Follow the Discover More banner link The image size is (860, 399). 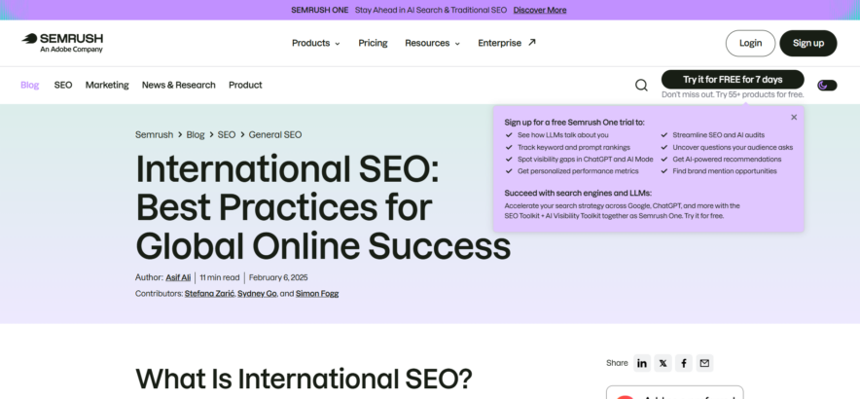click(540, 10)
